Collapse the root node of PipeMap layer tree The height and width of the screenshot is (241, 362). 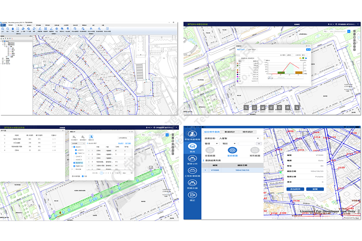click(1, 41)
